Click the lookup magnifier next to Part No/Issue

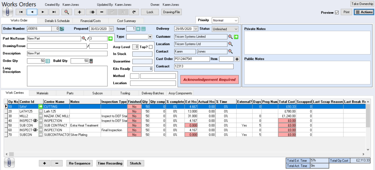(x=84, y=38)
